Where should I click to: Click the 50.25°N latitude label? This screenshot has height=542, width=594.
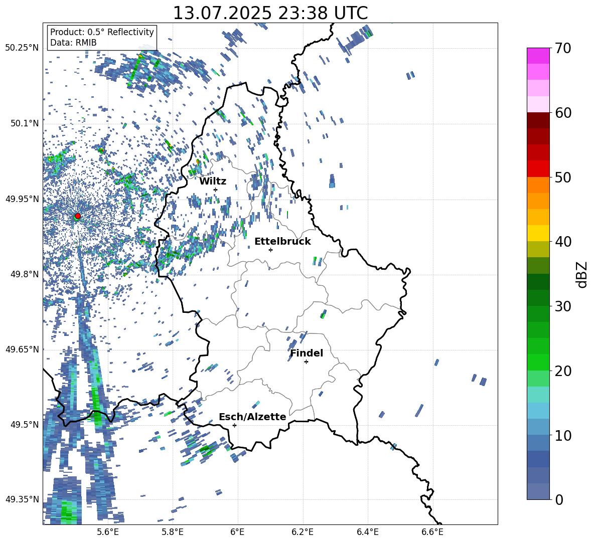[22, 48]
